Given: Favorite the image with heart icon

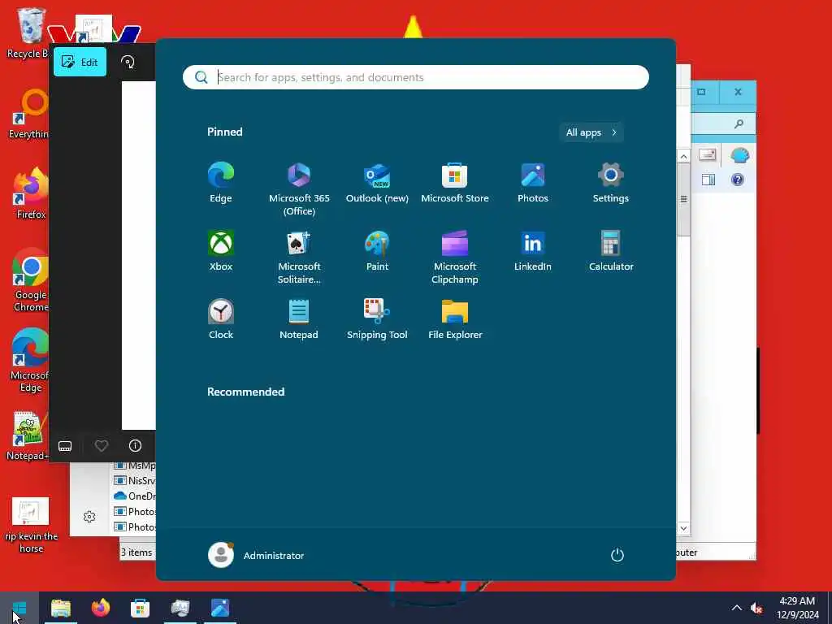Looking at the screenshot, I should click(x=102, y=446).
